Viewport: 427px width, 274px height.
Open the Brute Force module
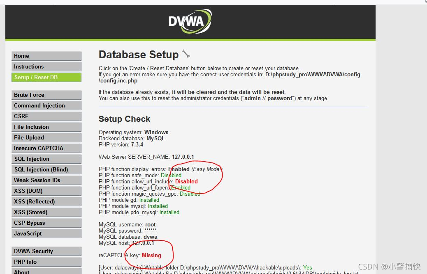(46, 95)
